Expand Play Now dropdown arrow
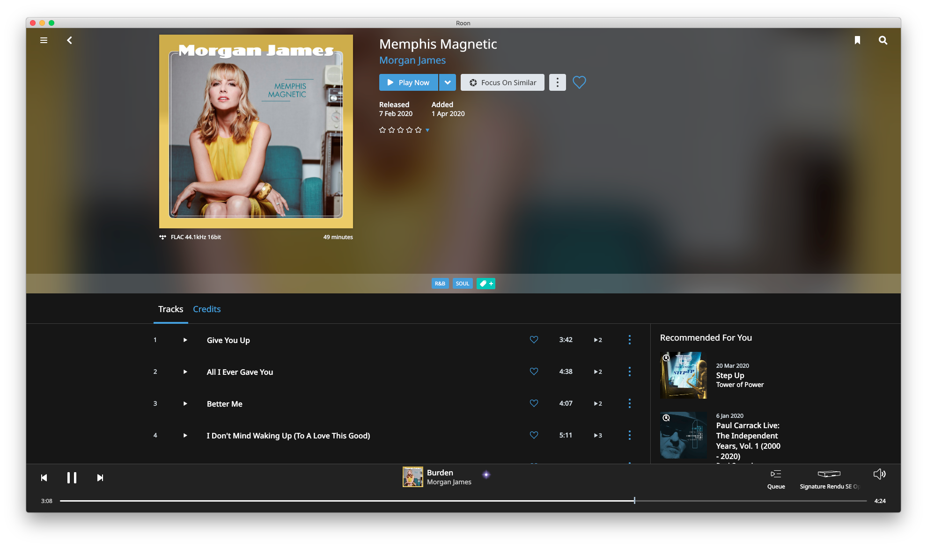 [448, 82]
